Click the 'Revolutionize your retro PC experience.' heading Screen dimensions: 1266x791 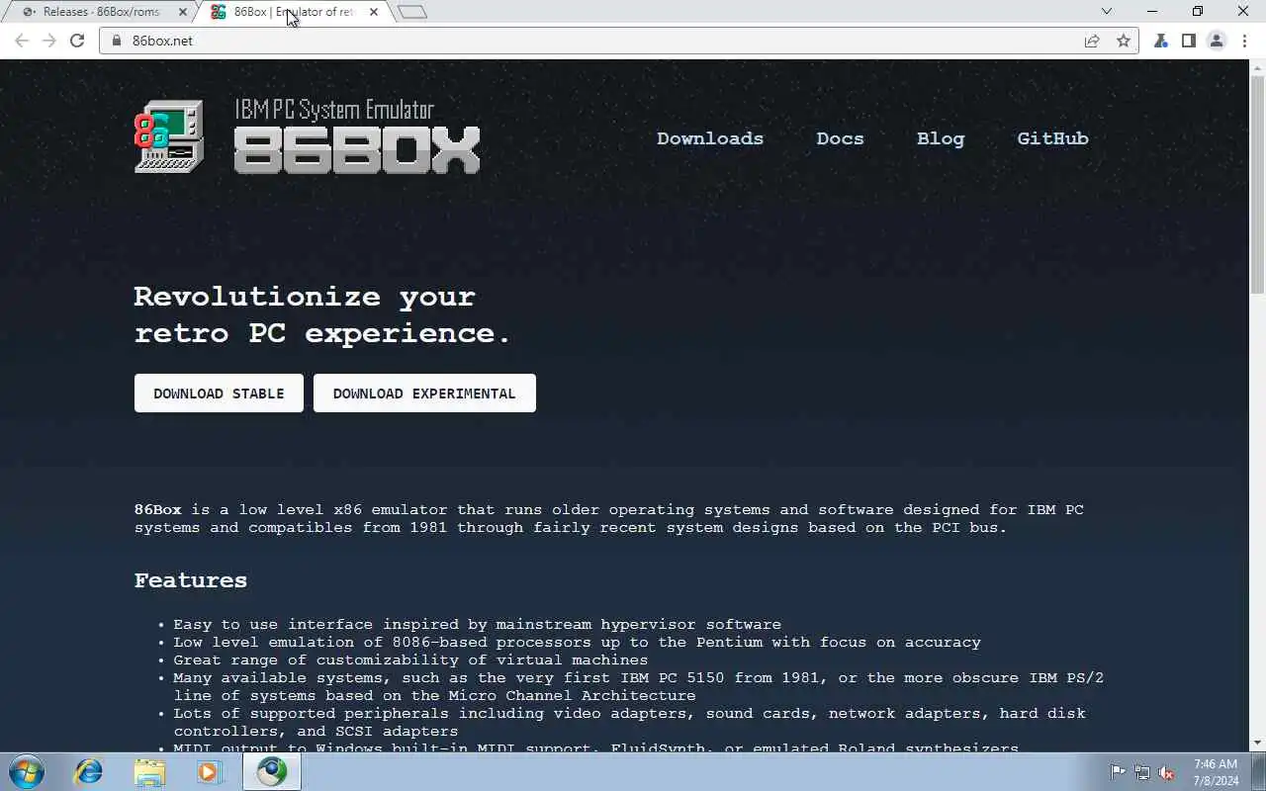pos(322,314)
